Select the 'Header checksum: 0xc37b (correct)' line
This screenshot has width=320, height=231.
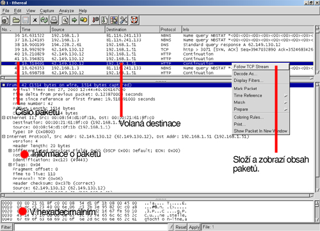pyautogui.click(x=54, y=183)
